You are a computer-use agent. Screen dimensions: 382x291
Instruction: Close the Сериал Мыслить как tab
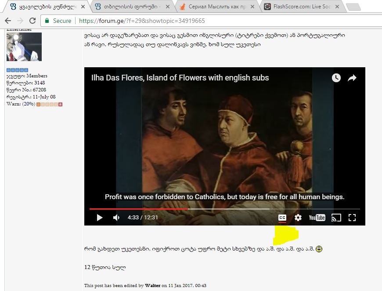pos(252,7)
